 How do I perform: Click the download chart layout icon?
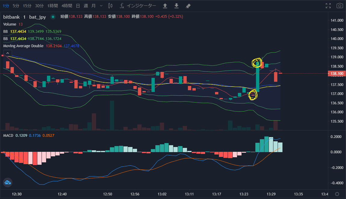coord(176,6)
